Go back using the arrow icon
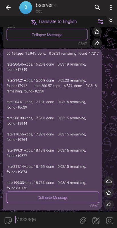Image resolution: width=117 pixels, height=228 pixels. (x=8, y=8)
